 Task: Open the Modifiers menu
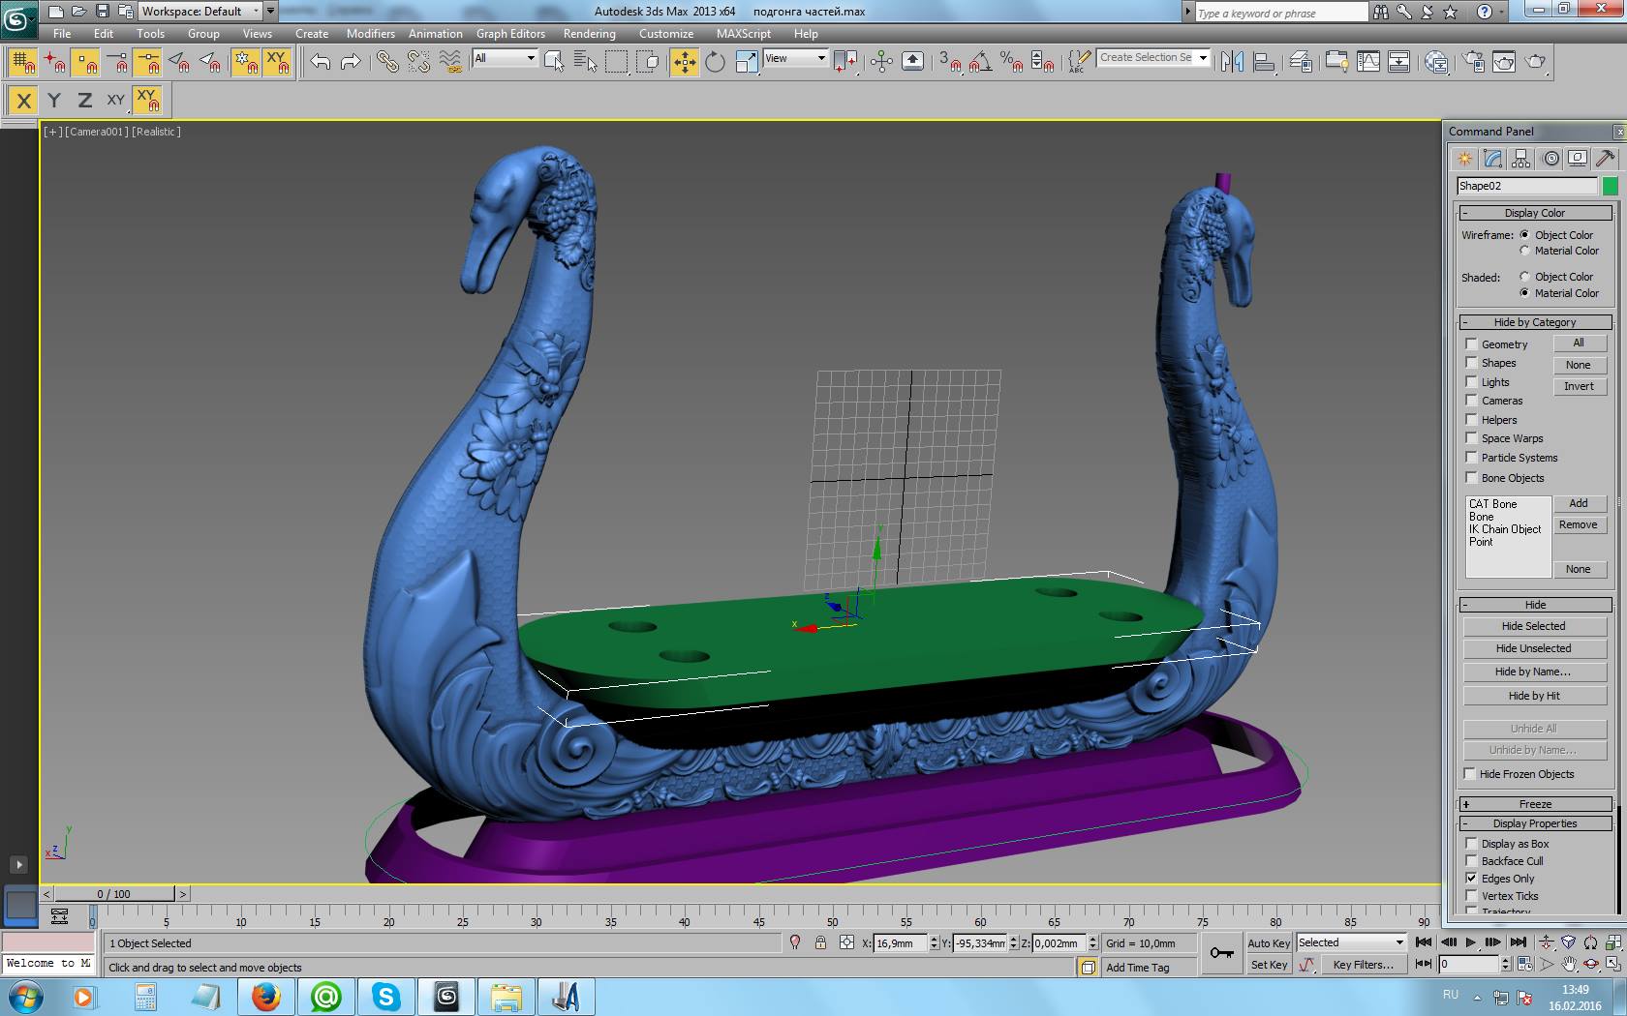(371, 33)
